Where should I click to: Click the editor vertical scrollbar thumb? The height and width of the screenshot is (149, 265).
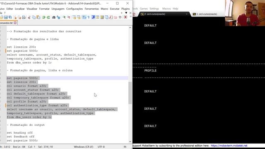pyautogui.click(x=130, y=93)
